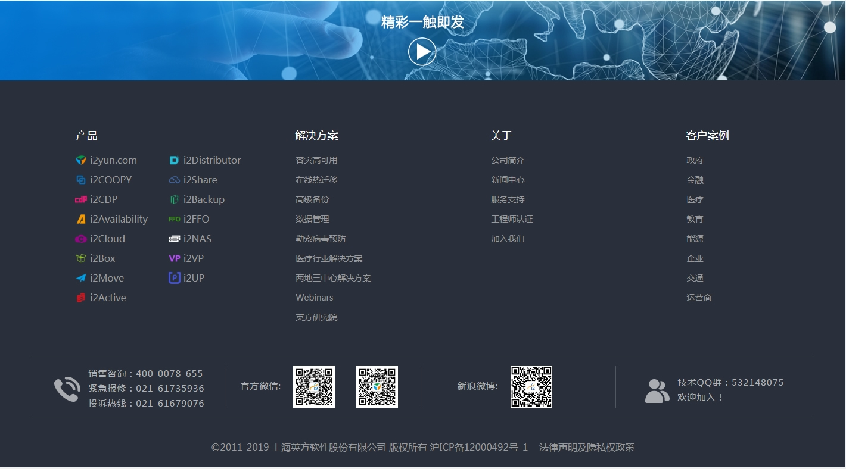Open the 英方研究院 link
The image size is (846, 469).
coord(316,317)
